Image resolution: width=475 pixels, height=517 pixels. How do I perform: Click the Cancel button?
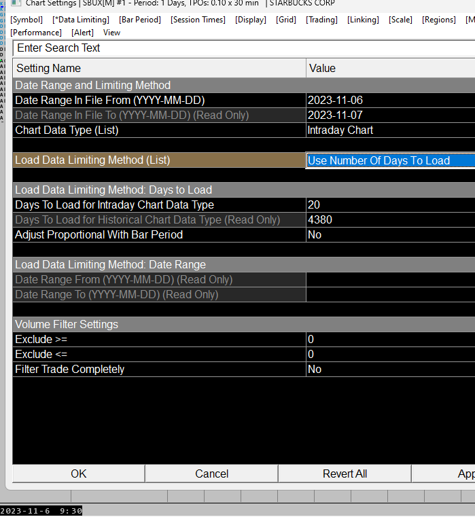[x=212, y=474]
